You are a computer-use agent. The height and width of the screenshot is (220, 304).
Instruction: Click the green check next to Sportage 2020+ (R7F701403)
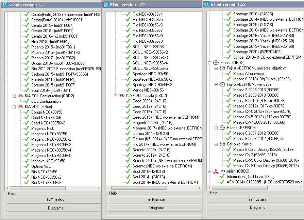click(229, 52)
